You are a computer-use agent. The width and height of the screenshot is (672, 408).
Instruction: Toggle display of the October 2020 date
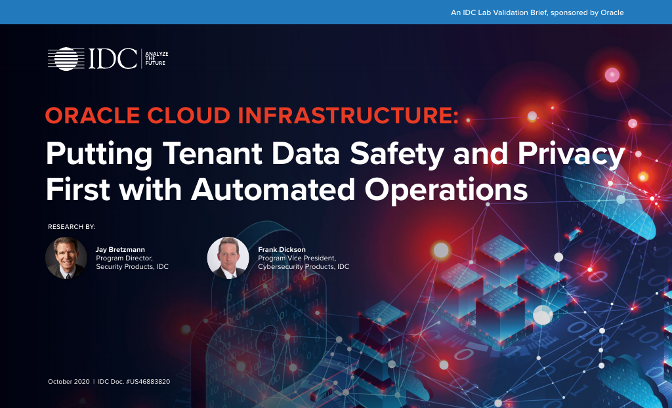[x=68, y=381]
